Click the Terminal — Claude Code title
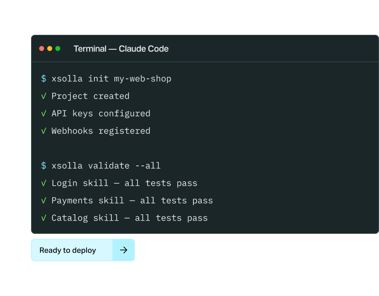The height and width of the screenshot is (296, 379). (x=121, y=49)
